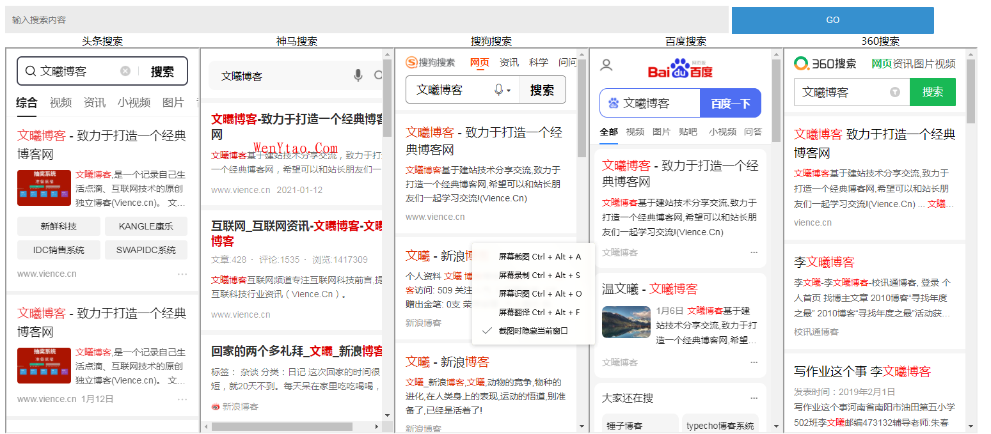
Task: Switch to 资讯 tab in Sogou search
Action: [x=509, y=62]
